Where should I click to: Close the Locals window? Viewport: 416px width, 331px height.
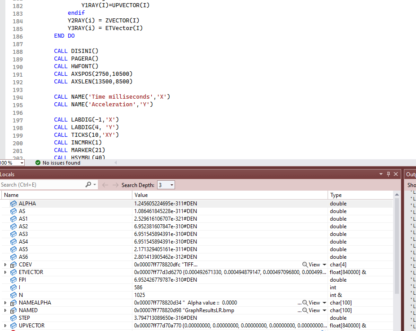click(396, 174)
